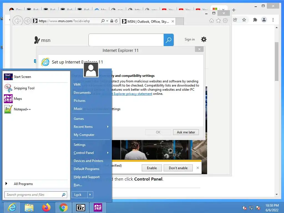
Task: Click the Chrome share icon
Action: (235, 20)
